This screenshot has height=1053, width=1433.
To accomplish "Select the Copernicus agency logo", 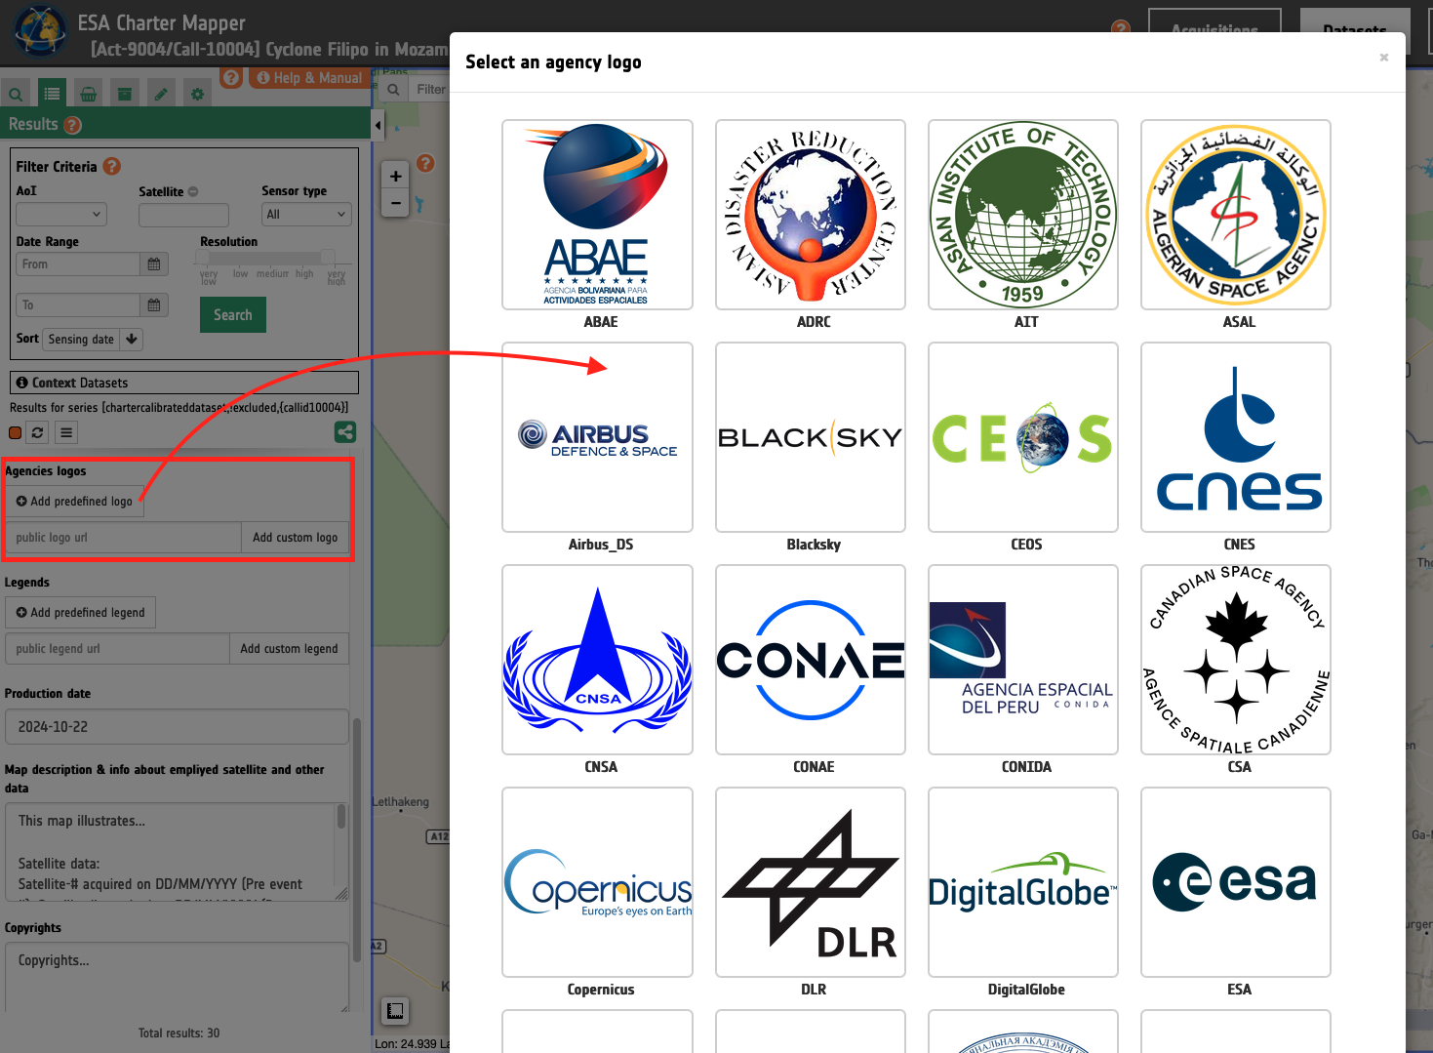I will pos(597,882).
